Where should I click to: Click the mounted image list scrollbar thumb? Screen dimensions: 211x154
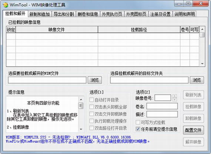[202, 35]
